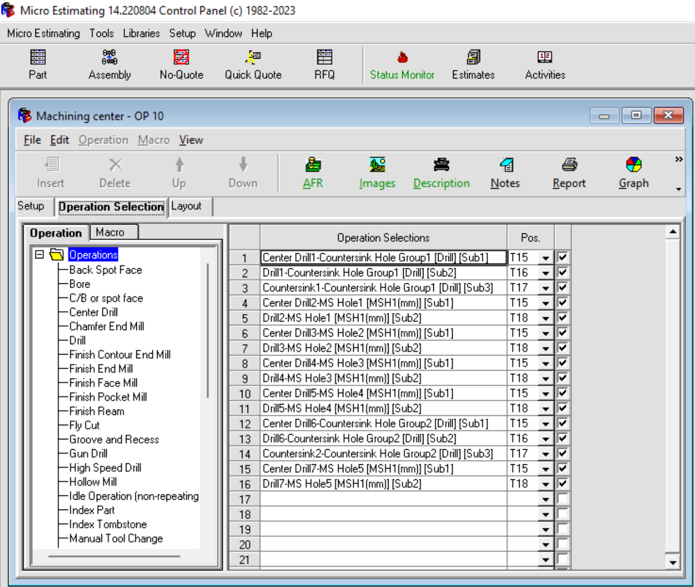Click the Insert toolbar icon
The image size is (695, 587).
pos(51,165)
